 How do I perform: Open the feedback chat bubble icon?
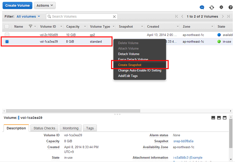(x=202, y=7)
